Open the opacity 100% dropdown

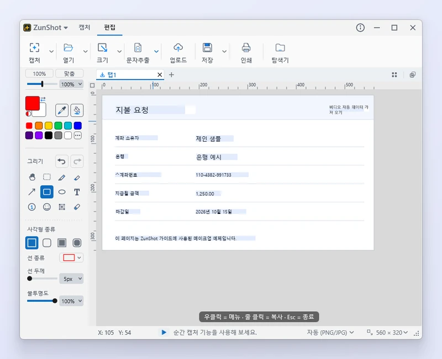(x=71, y=301)
